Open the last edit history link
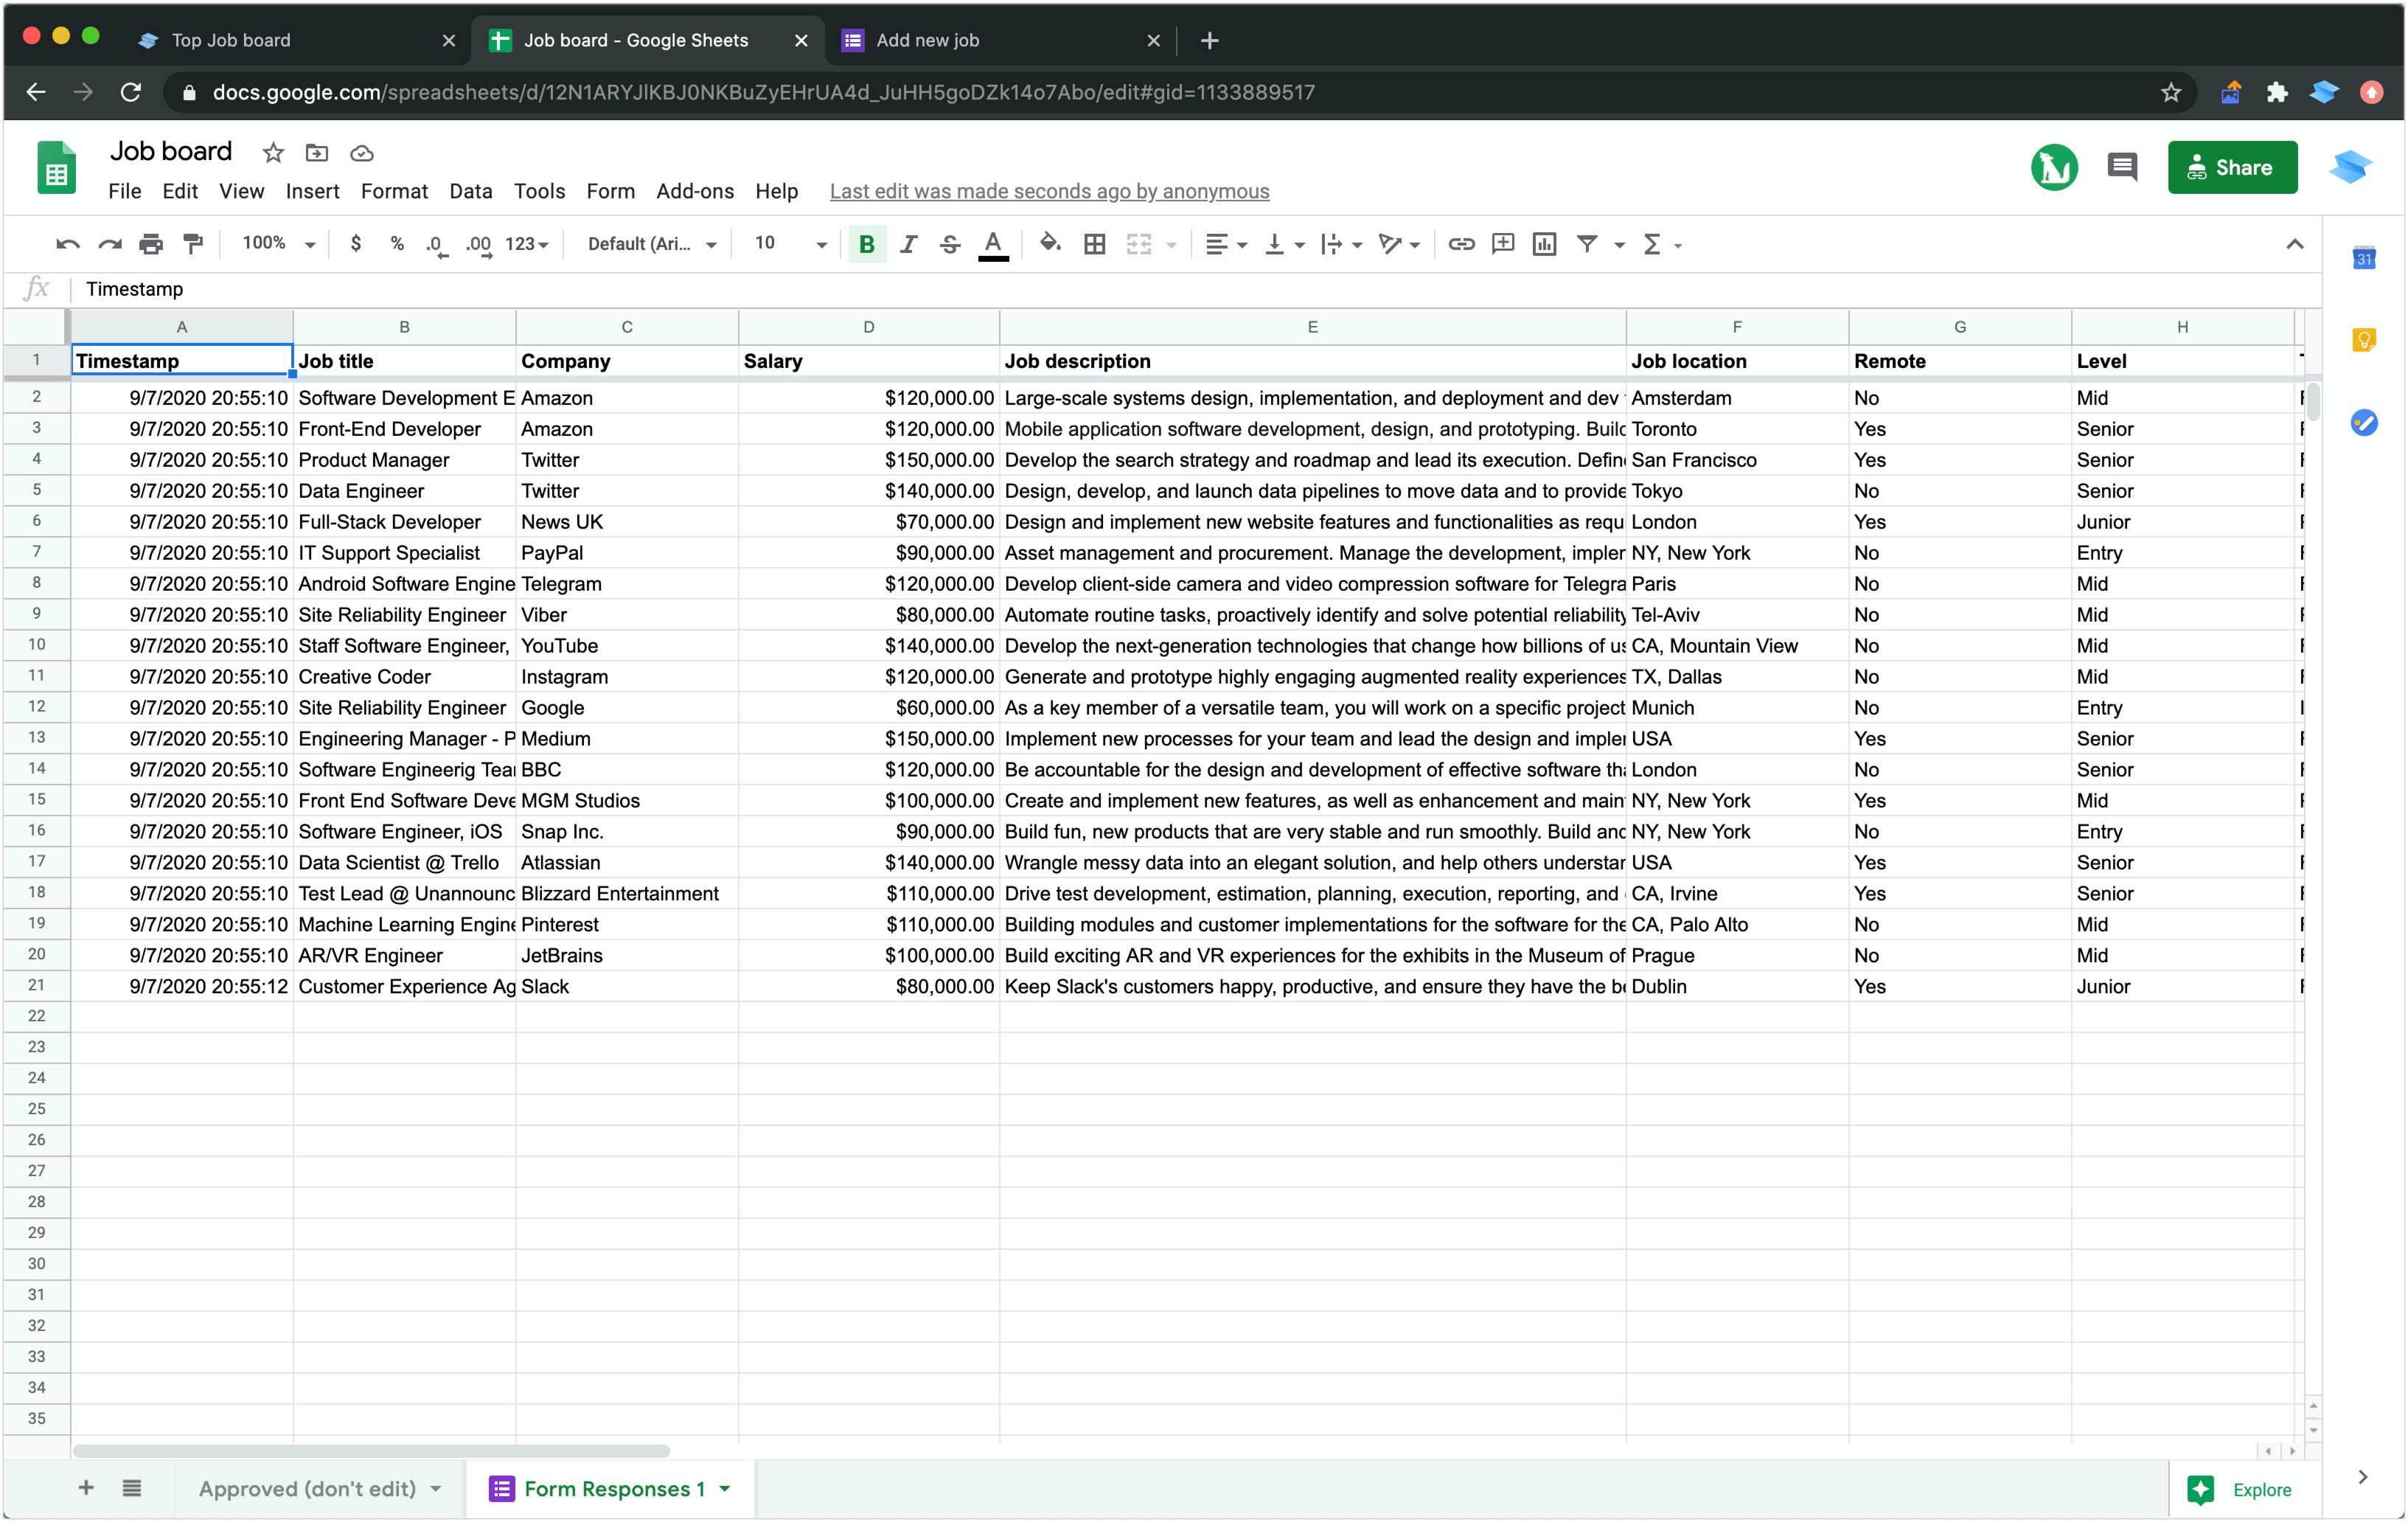This screenshot has height=1522, width=2408. point(1049,191)
